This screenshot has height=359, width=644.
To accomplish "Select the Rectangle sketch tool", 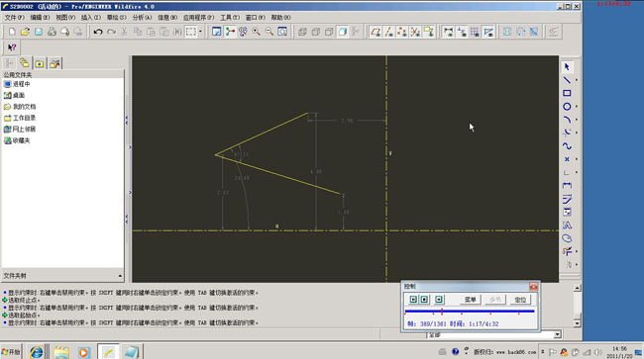I will coord(567,93).
